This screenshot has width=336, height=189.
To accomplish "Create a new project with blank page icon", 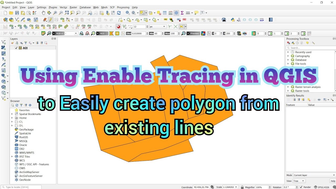I will coord(5,13).
